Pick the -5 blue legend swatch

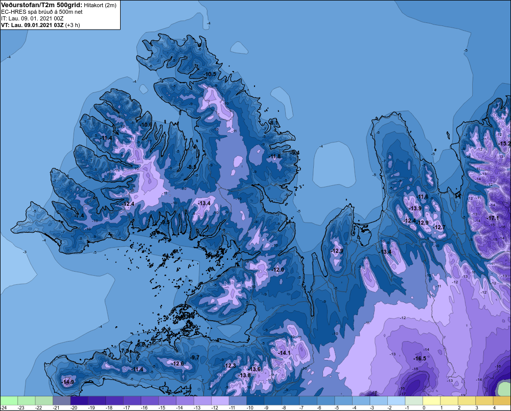[343, 400]
